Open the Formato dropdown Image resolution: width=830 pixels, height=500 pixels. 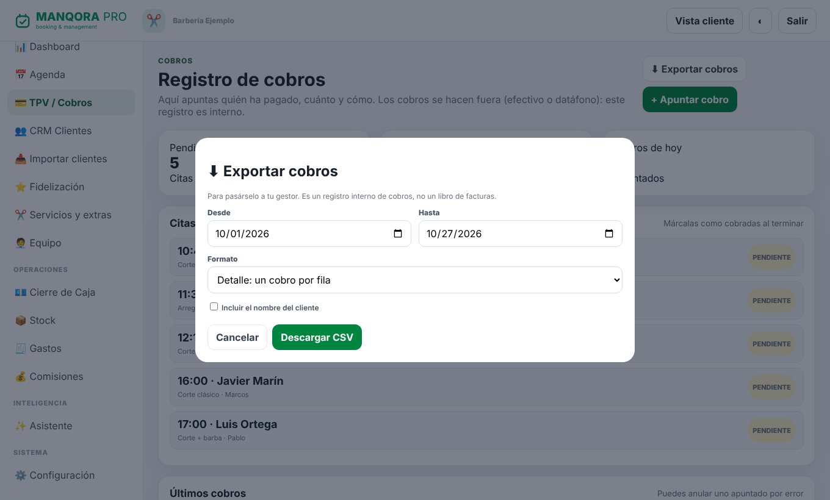click(x=415, y=280)
